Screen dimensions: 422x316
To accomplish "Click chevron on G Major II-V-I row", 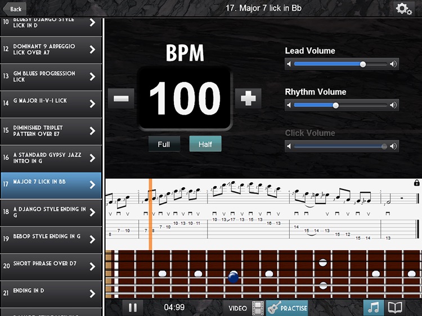I will (x=92, y=104).
